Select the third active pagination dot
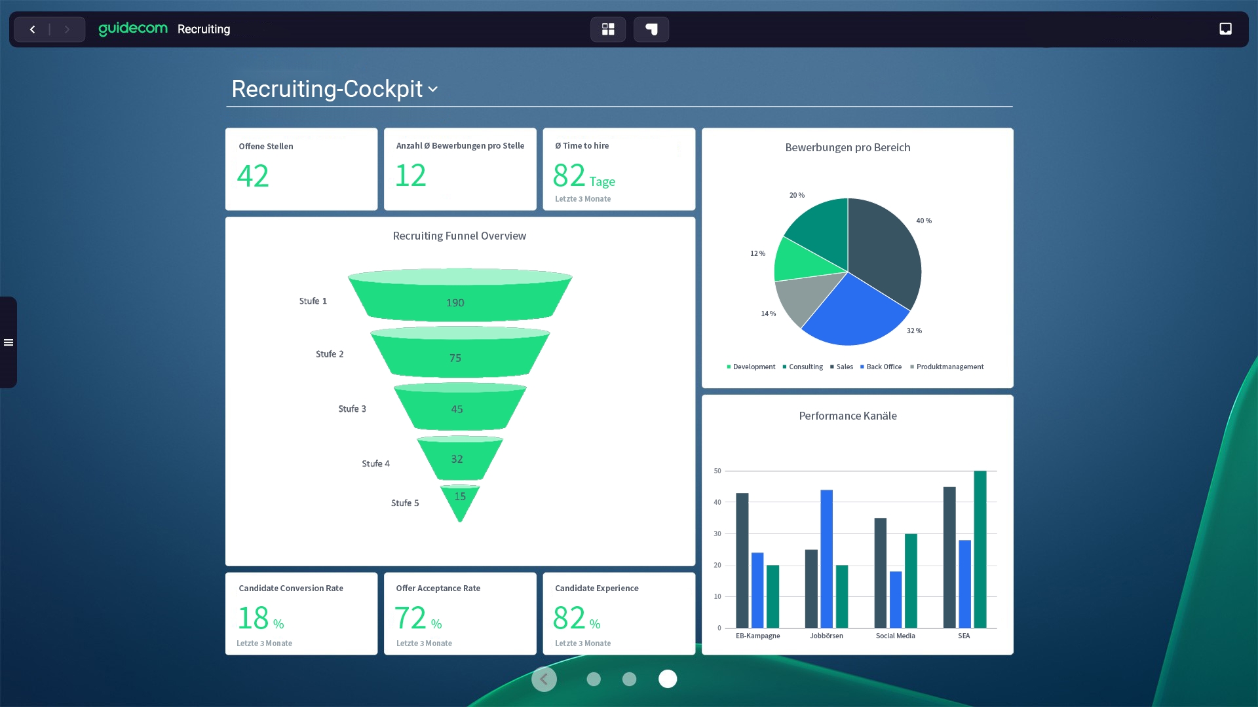The image size is (1258, 707). (668, 679)
